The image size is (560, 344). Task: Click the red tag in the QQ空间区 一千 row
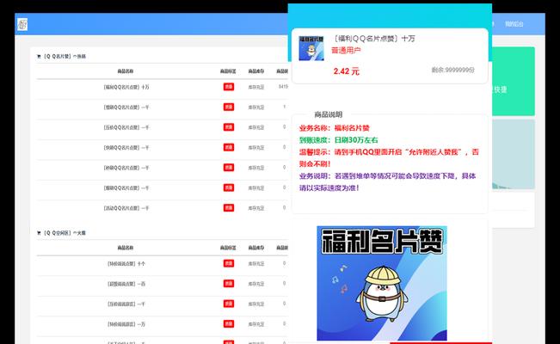tap(229, 304)
